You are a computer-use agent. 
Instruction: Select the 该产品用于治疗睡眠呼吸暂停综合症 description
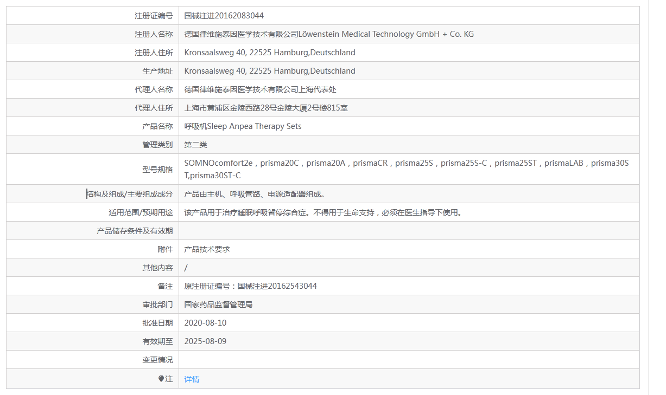(323, 212)
